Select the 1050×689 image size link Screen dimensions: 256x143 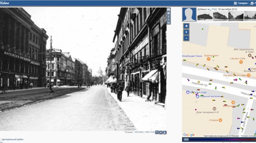pos(139,132)
